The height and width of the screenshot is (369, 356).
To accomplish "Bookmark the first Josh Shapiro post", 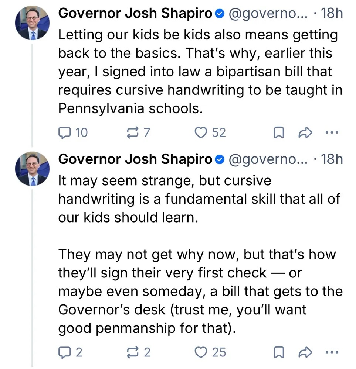I will coord(279,132).
